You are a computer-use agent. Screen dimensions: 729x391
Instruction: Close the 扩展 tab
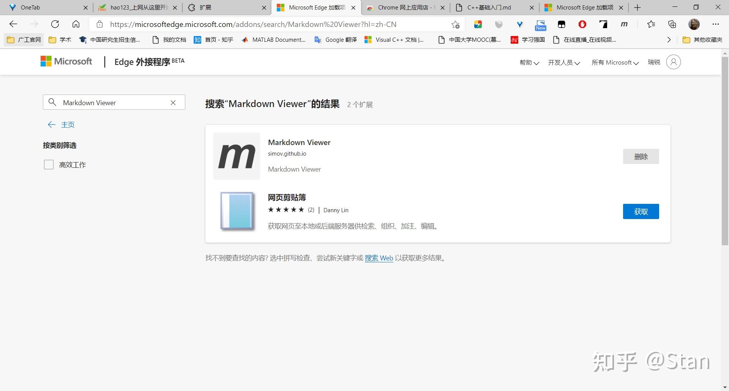coord(264,8)
